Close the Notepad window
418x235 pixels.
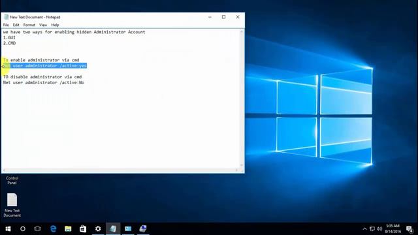click(x=238, y=17)
